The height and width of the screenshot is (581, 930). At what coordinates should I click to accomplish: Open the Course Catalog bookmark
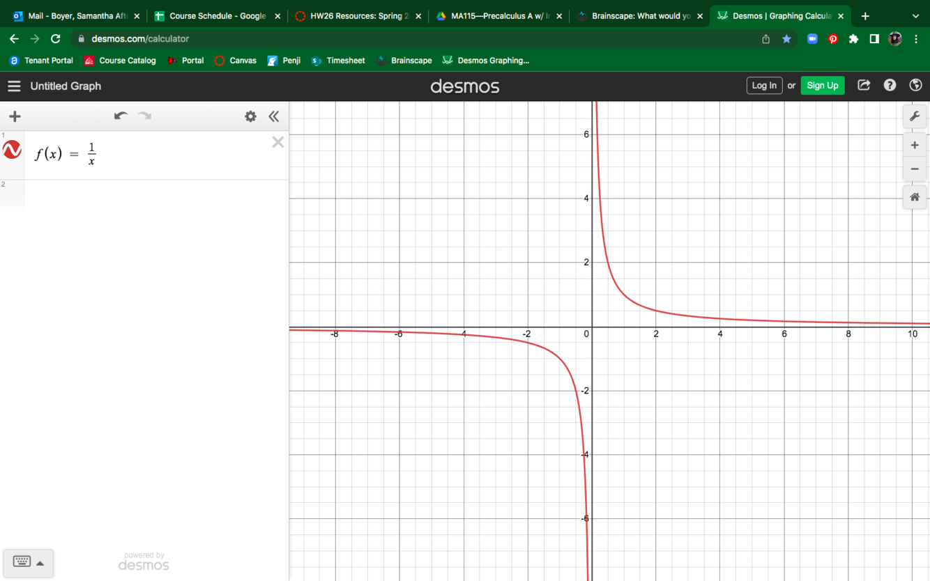coord(120,61)
